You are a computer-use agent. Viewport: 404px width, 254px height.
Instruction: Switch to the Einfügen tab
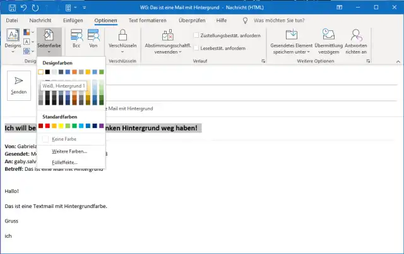click(73, 20)
